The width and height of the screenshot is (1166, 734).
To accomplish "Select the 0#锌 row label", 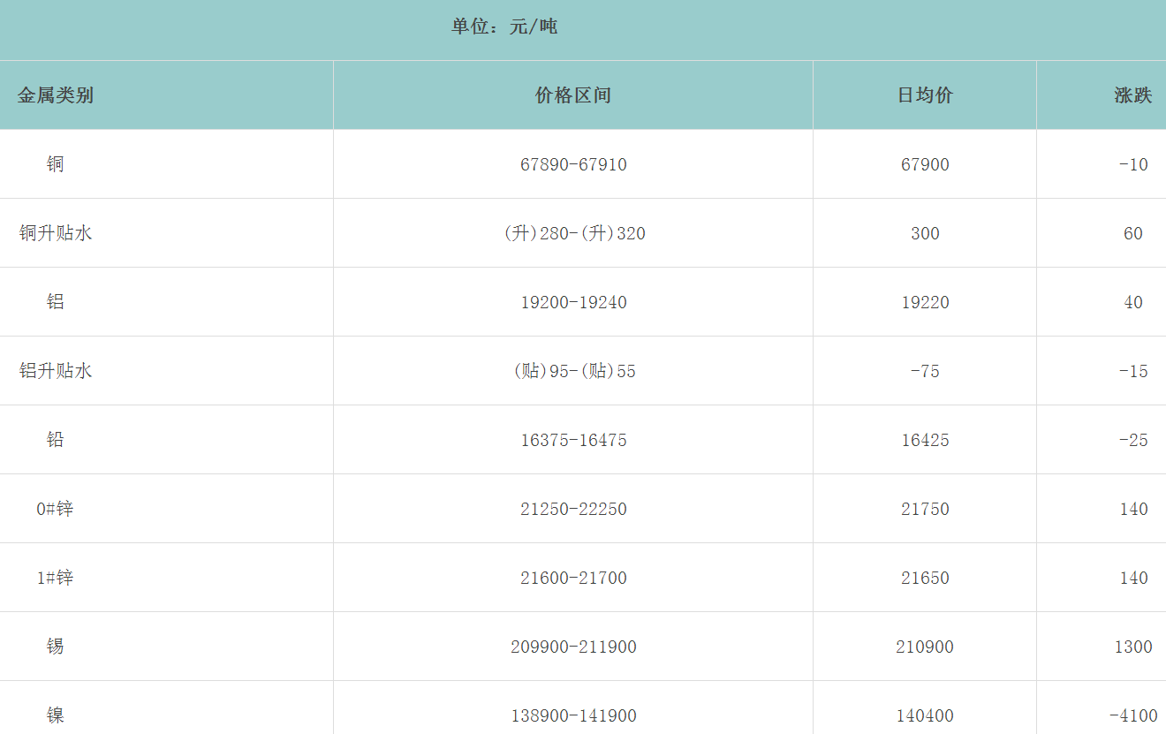I will point(56,509).
